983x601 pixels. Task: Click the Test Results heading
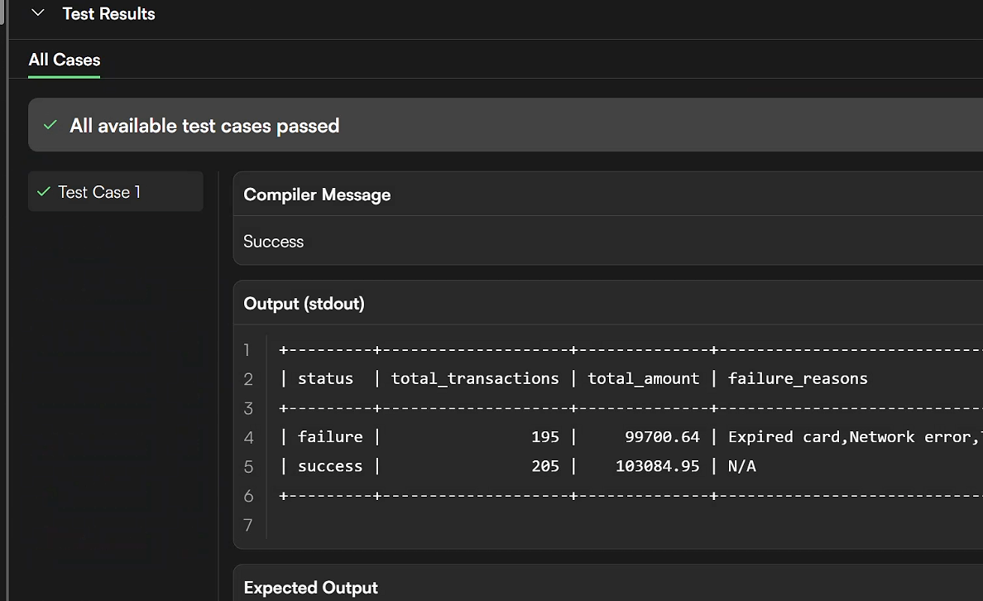[x=108, y=14]
